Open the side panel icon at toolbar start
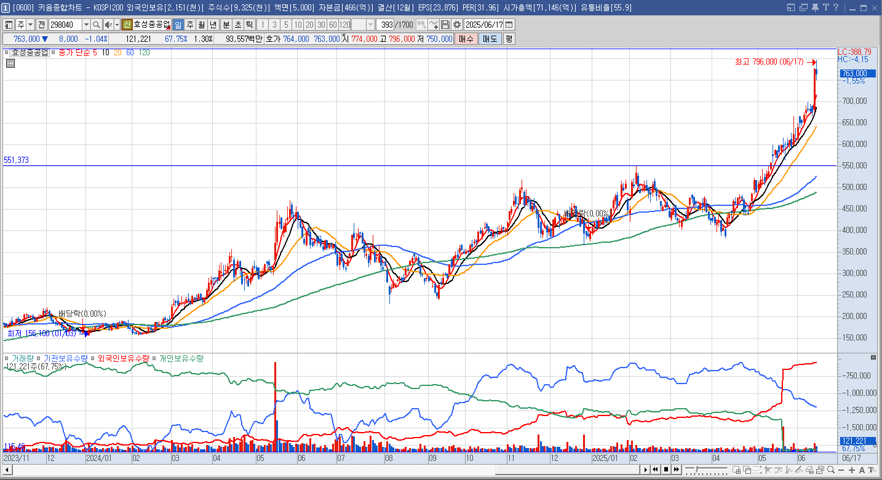This screenshot has height=480, width=882. (x=9, y=25)
